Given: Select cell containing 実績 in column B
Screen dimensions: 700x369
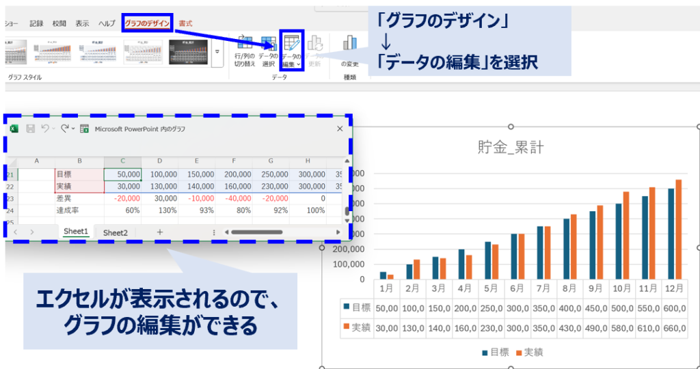Looking at the screenshot, I should pos(79,187).
